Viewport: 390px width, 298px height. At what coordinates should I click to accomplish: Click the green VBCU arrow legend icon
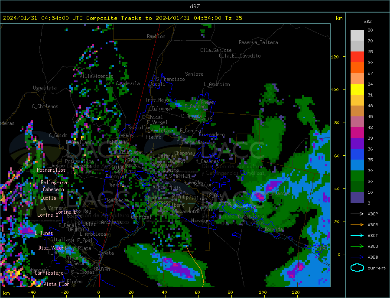pyautogui.click(x=357, y=247)
